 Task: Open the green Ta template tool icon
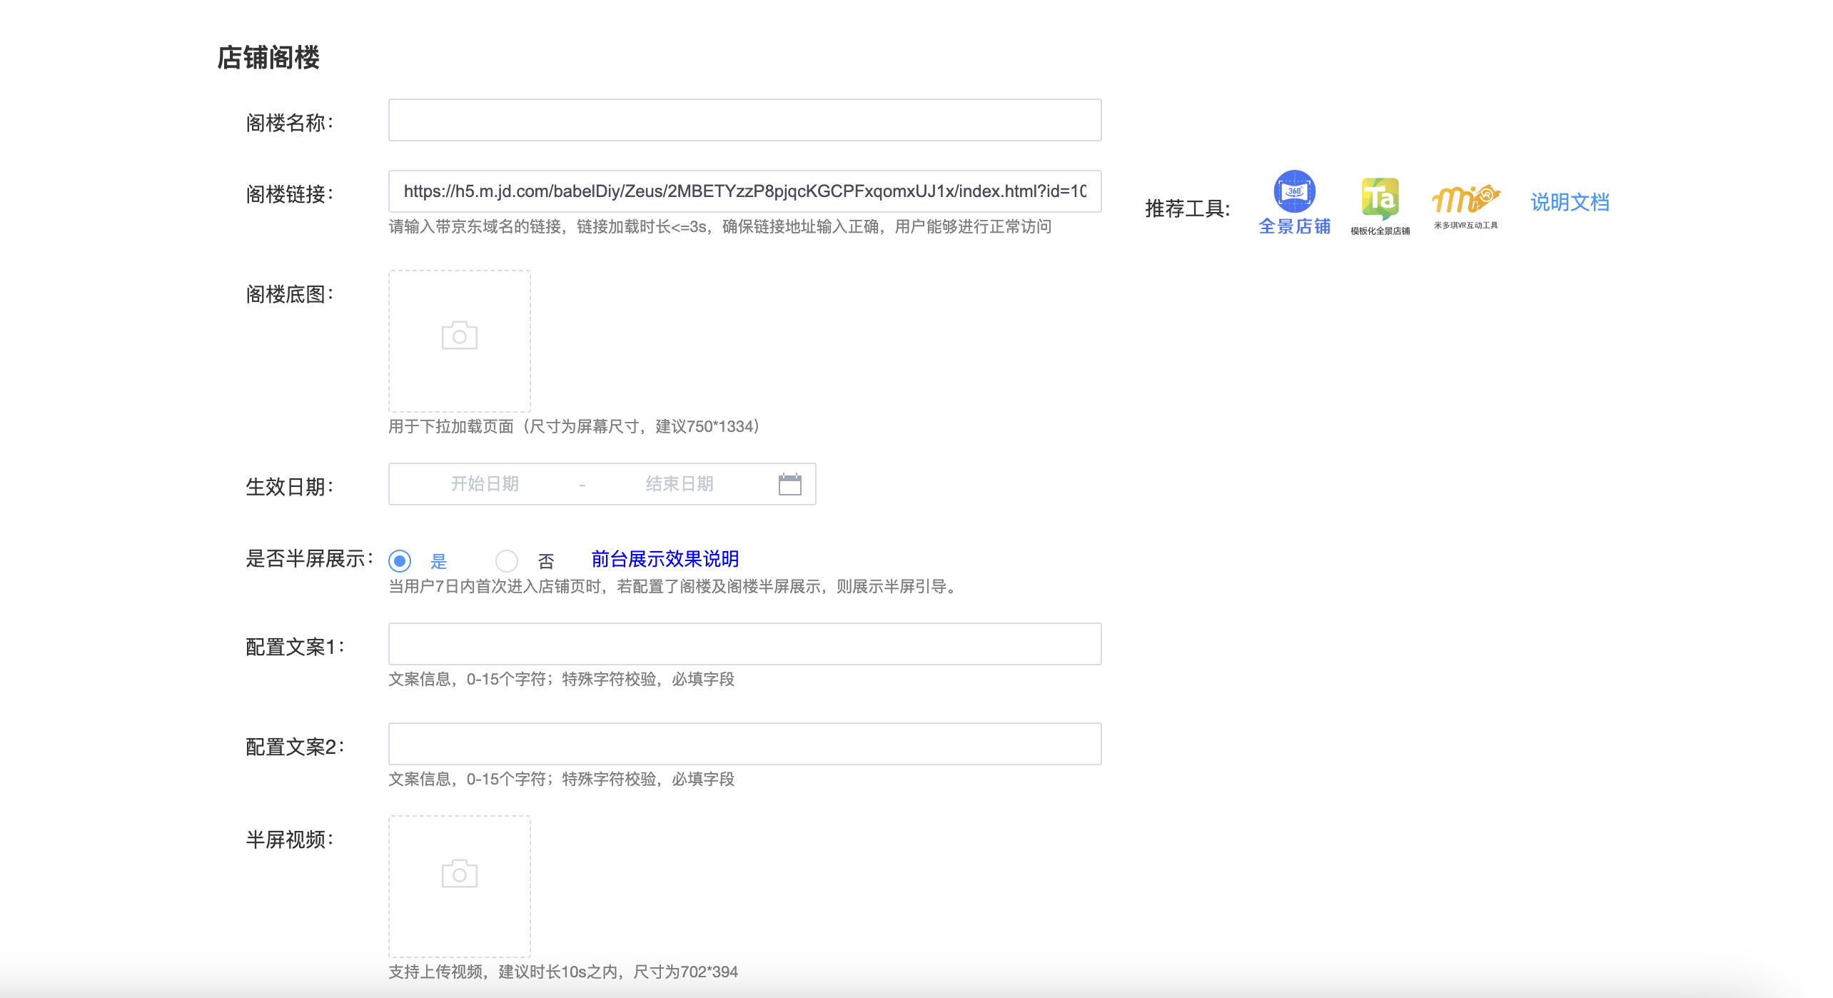[1380, 198]
